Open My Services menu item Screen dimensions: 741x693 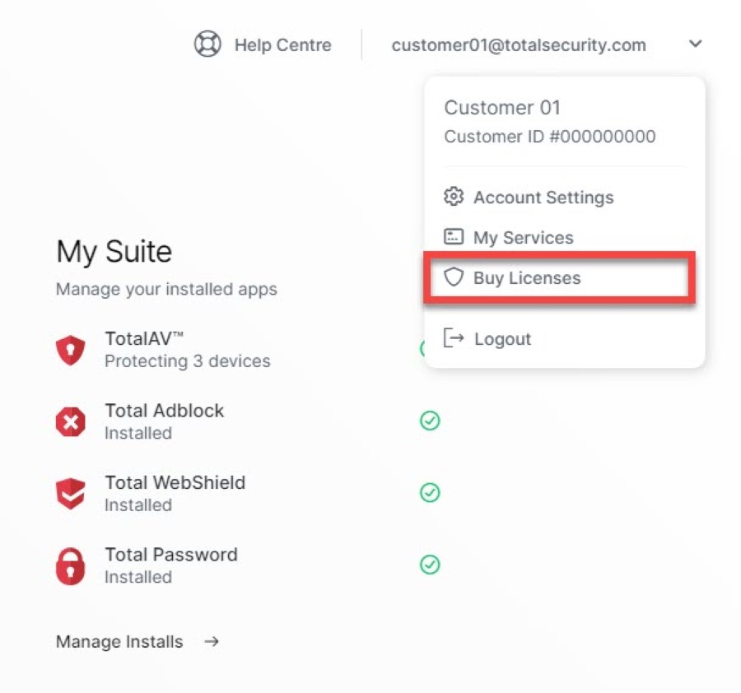pos(524,238)
